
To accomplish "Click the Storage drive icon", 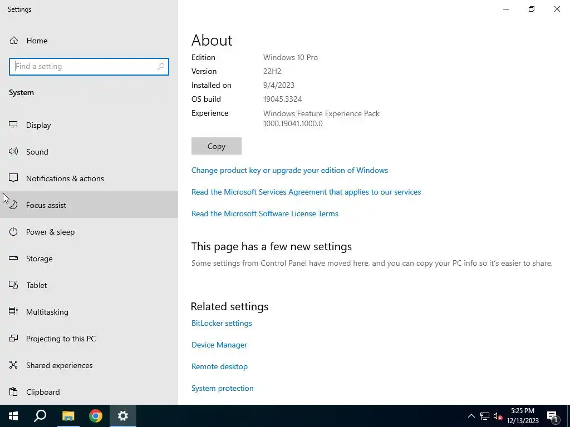I will (13, 258).
